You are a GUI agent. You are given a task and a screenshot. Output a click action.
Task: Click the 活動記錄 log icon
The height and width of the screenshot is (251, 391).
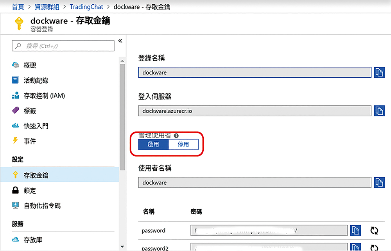click(15, 80)
